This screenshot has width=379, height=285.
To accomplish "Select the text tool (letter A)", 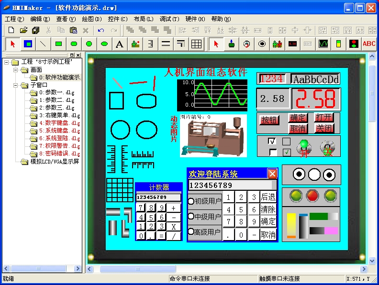I will pyautogui.click(x=120, y=44).
